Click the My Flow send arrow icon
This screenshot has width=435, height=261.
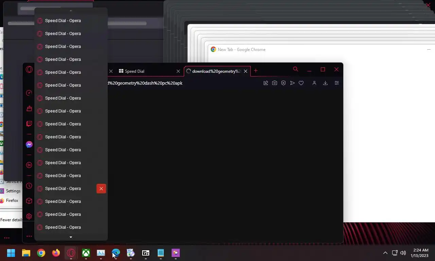tap(292, 83)
